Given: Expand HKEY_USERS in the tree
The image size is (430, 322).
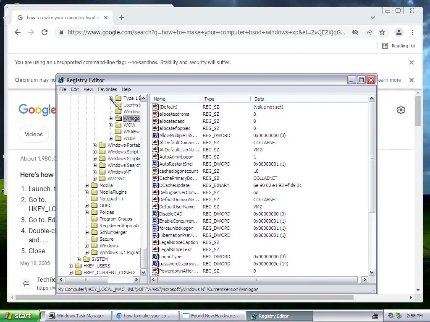Looking at the screenshot, I should [71, 266].
